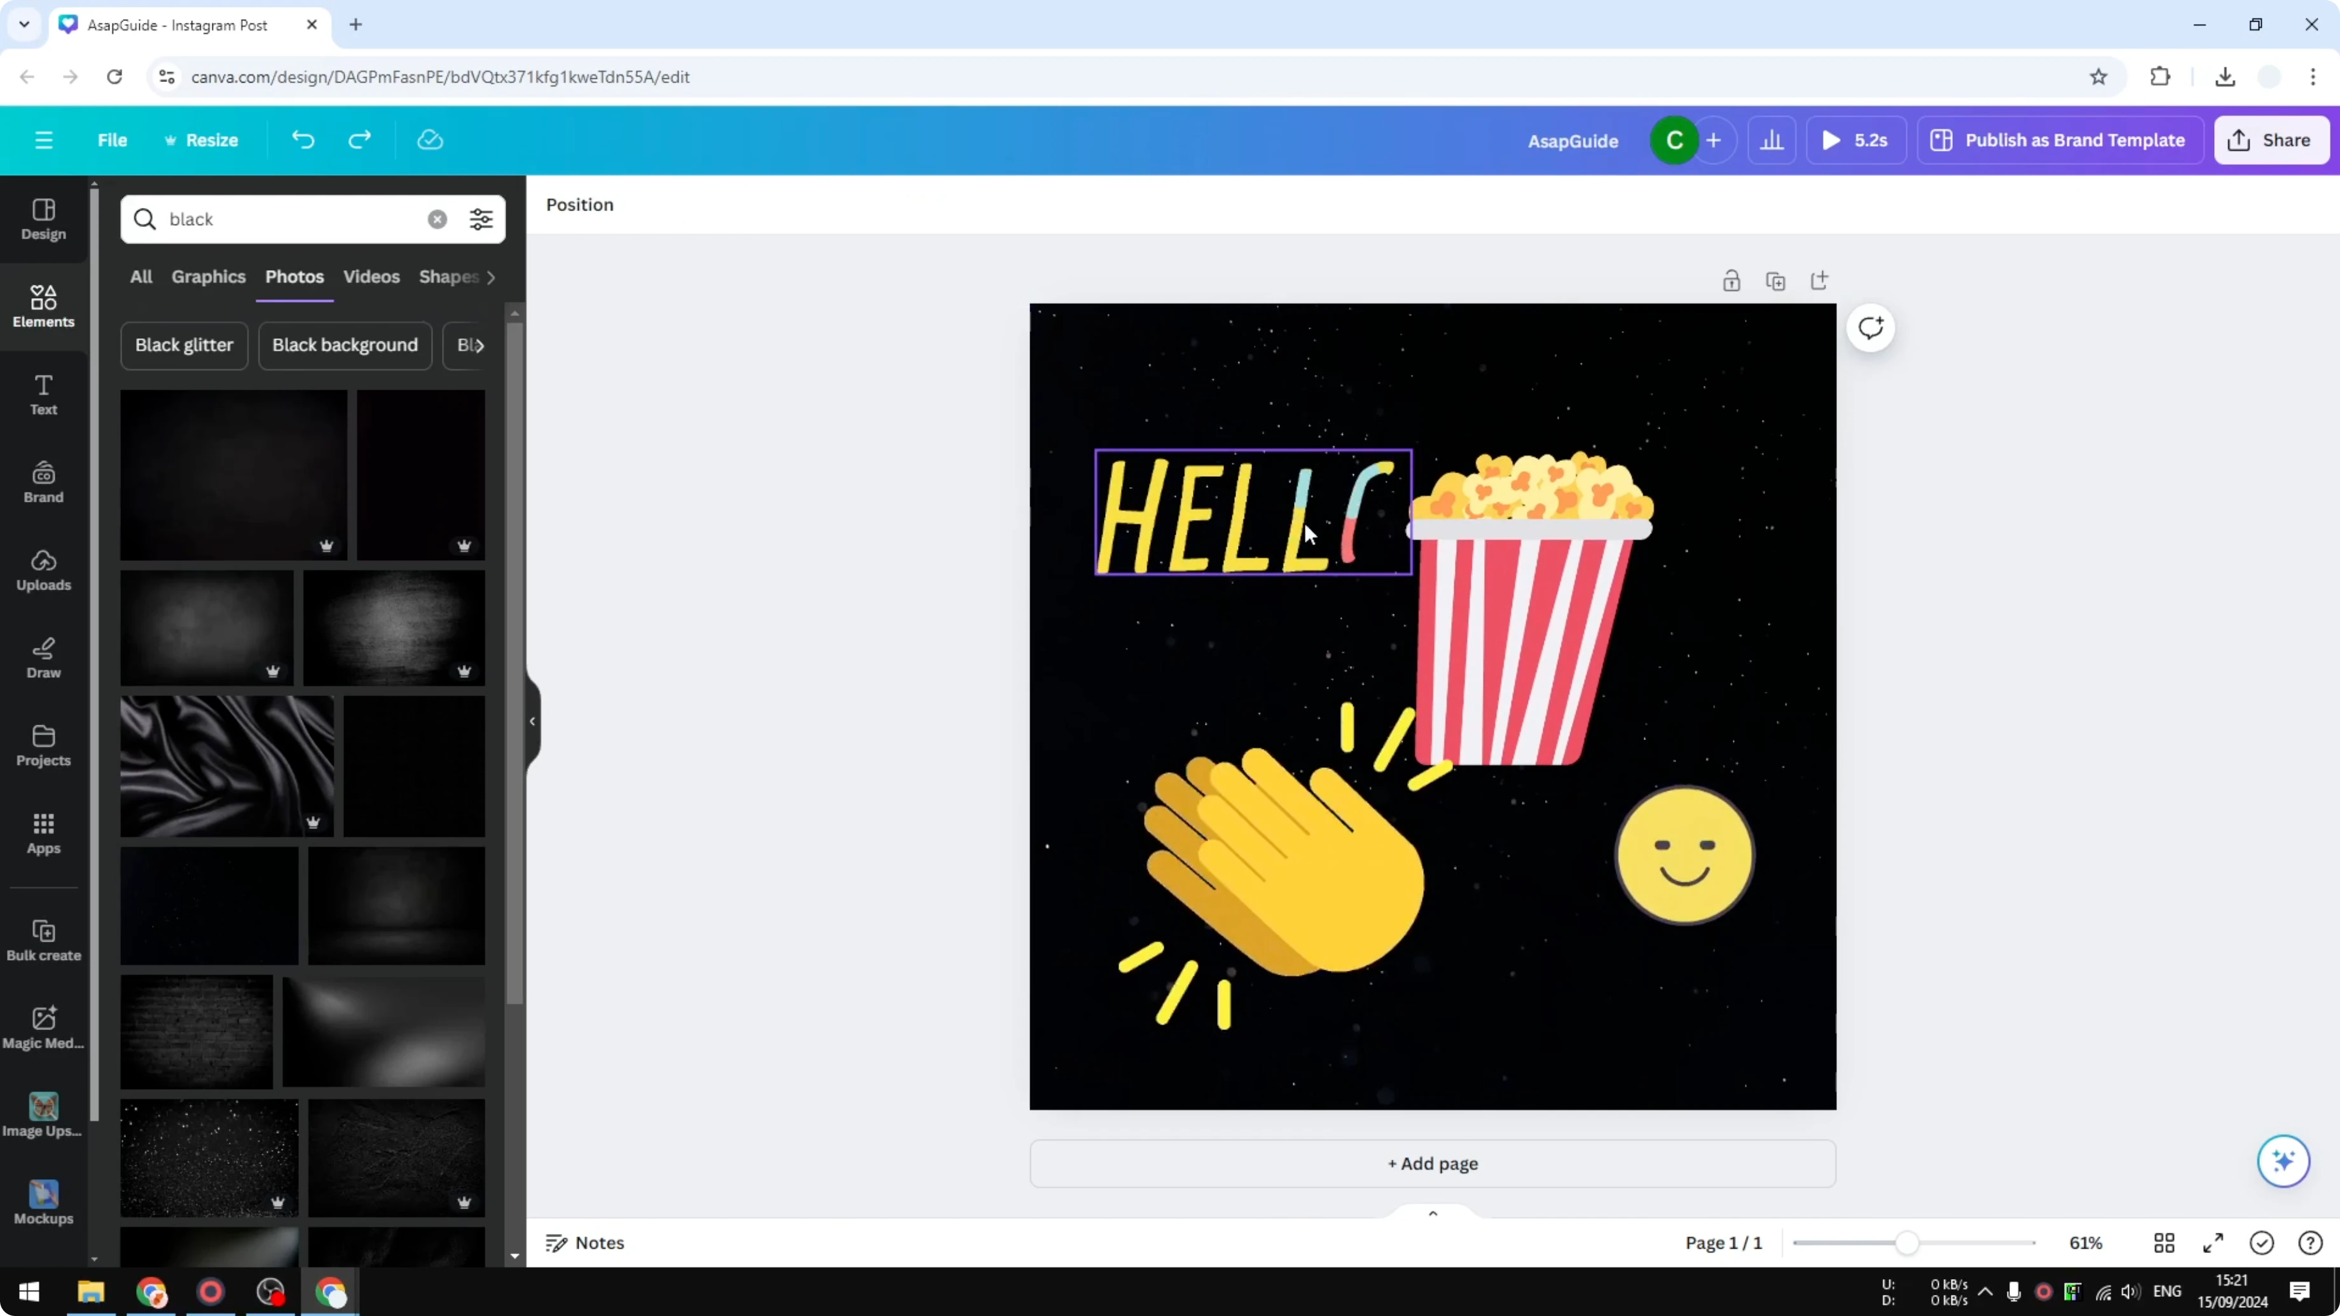Select the black silk fabric photo

click(x=227, y=765)
